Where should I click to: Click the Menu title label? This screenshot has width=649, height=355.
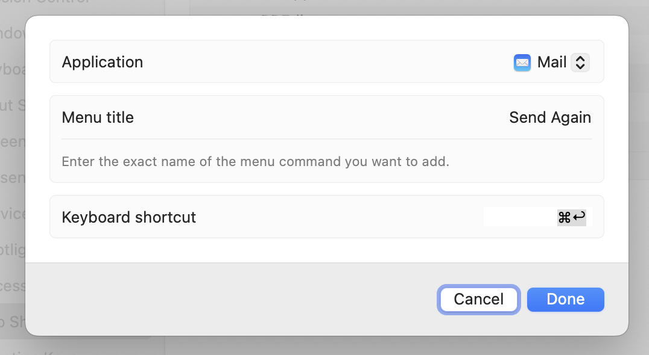click(x=98, y=117)
